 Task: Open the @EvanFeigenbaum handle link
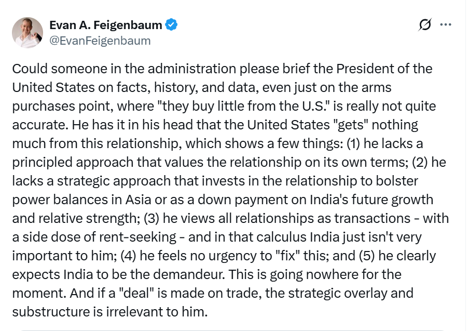click(x=100, y=40)
